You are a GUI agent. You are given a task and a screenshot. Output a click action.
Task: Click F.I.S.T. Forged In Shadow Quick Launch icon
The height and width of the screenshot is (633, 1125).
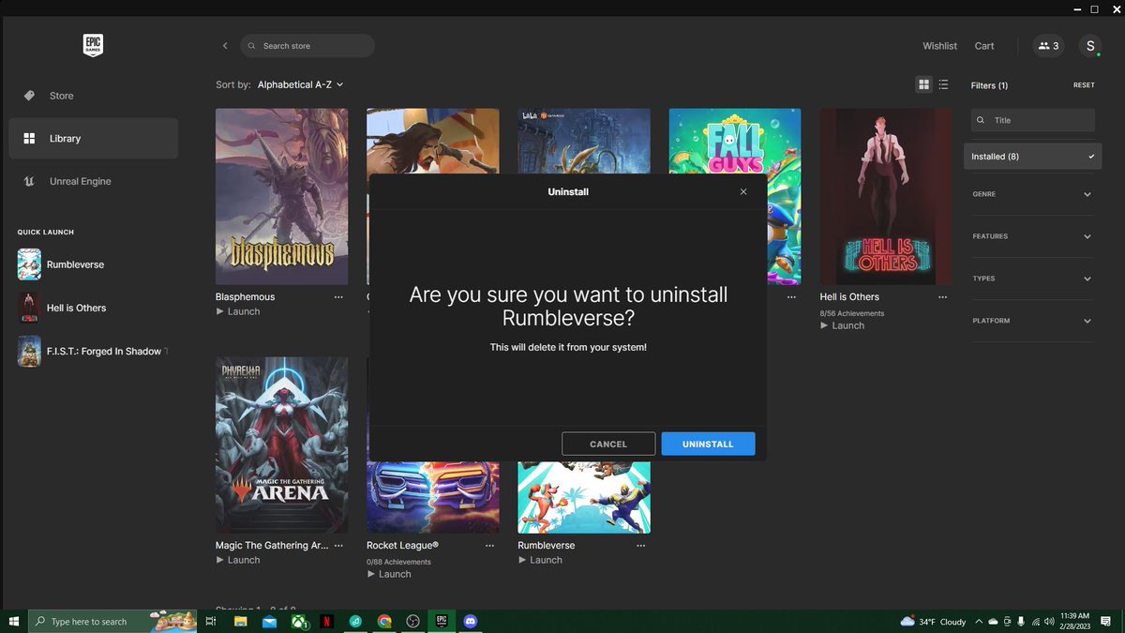tap(29, 351)
